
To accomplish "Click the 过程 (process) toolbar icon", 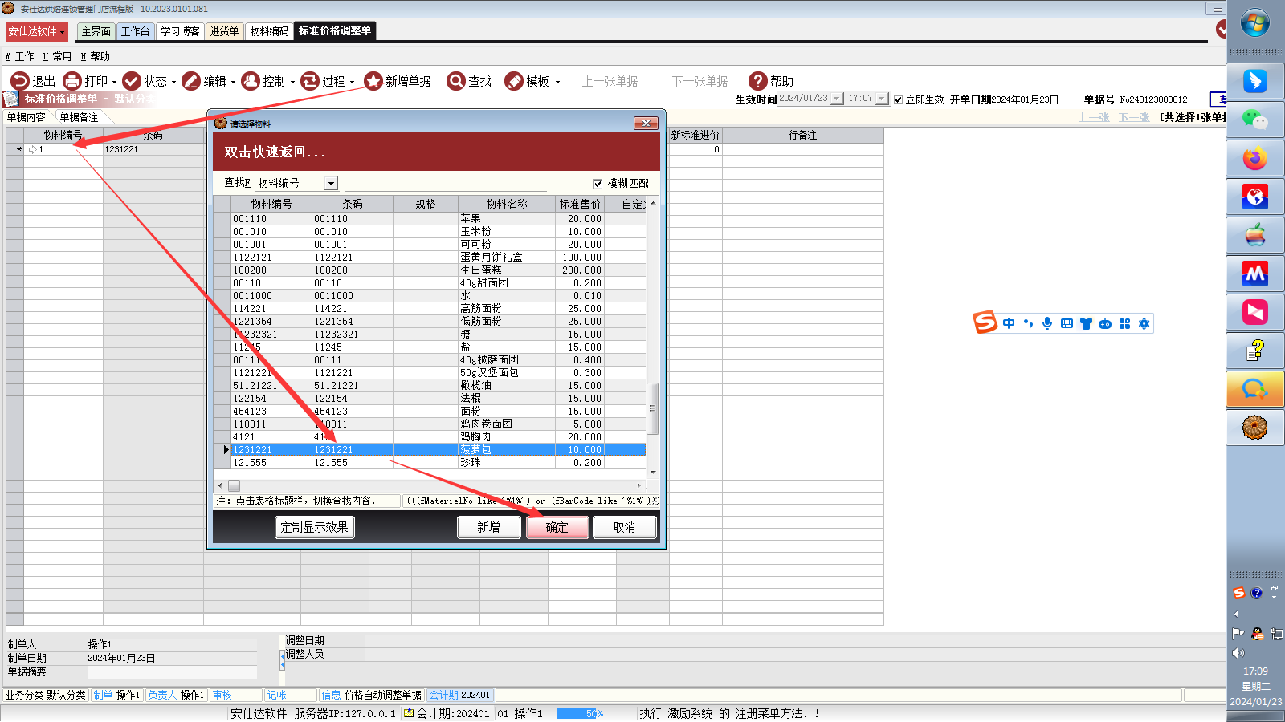I will click(310, 81).
